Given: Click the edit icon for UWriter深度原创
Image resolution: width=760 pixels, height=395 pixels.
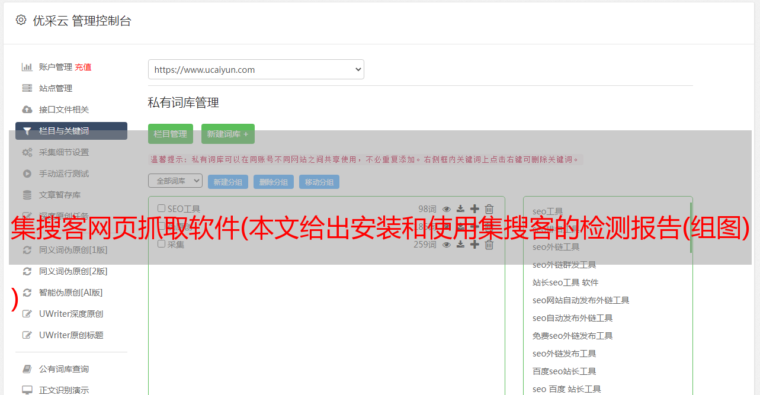Looking at the screenshot, I should coord(27,314).
